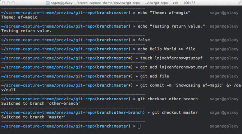Click the wrapped 'v/null' line

(9, 90)
